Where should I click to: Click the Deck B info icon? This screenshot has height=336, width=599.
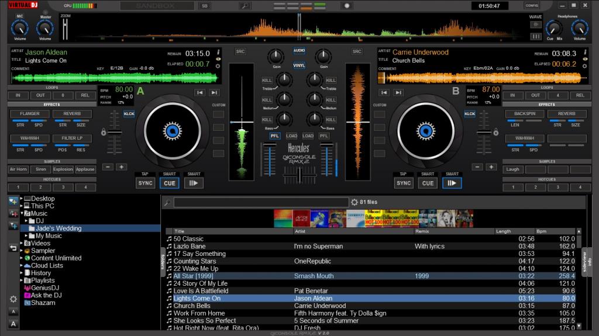pos(585,52)
